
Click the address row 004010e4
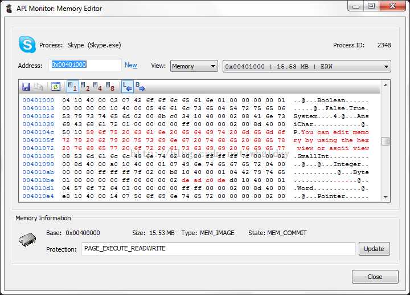click(x=38, y=196)
